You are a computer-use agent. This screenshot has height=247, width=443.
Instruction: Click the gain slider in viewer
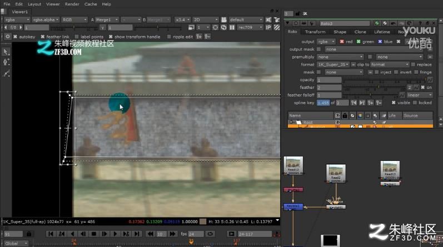click(74, 28)
